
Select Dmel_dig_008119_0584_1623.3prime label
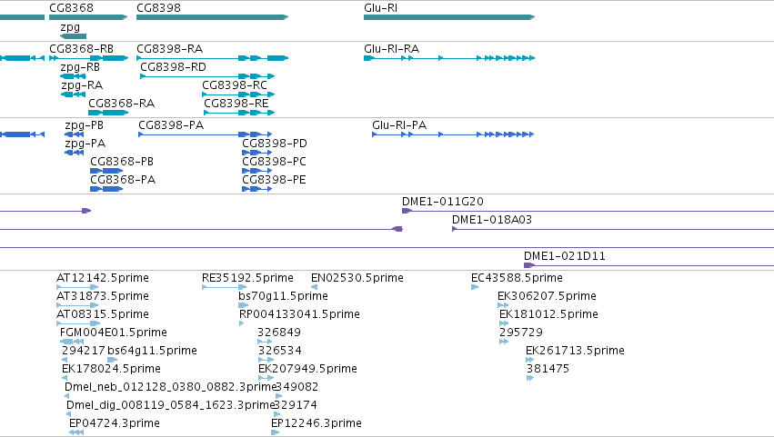(x=170, y=406)
